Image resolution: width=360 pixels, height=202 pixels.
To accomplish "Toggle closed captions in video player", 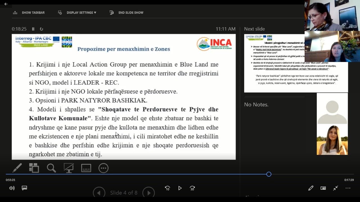I will 24,188.
